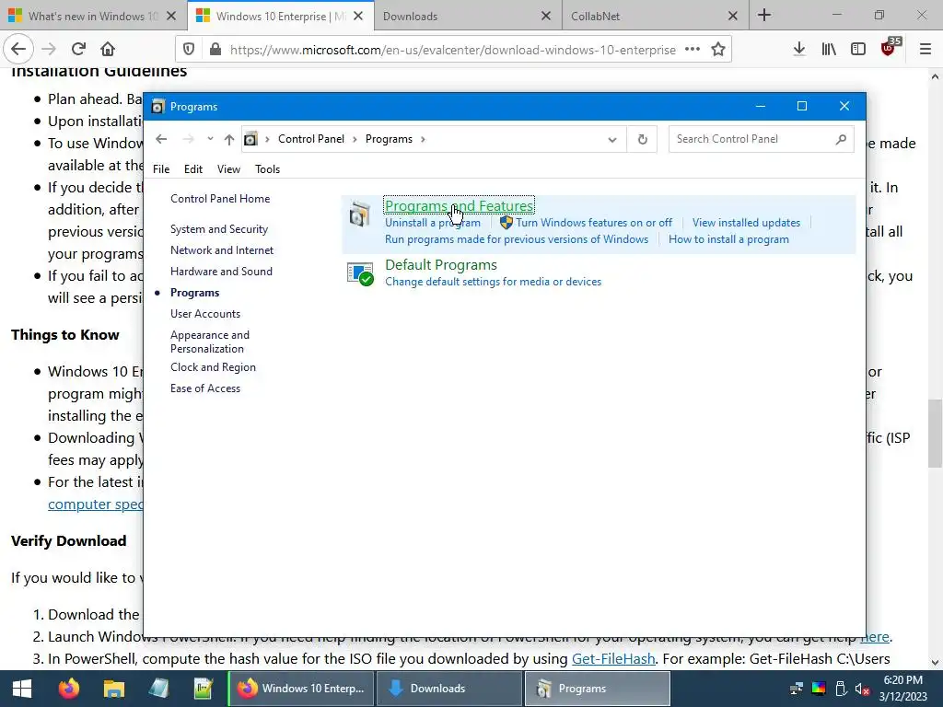Expand address bar history dropdown

[612, 140]
